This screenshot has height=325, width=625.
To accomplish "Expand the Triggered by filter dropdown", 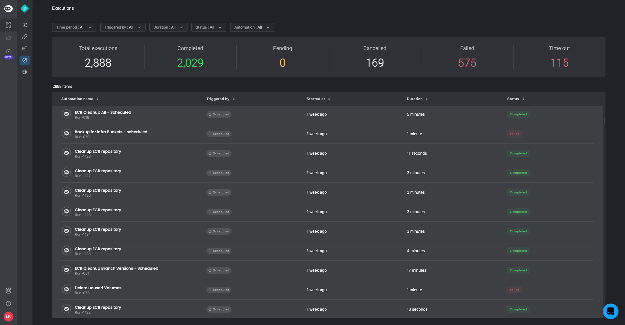I will tap(123, 27).
